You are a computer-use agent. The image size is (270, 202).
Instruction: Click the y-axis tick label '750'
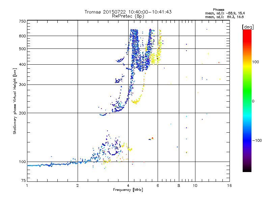(22, 21)
